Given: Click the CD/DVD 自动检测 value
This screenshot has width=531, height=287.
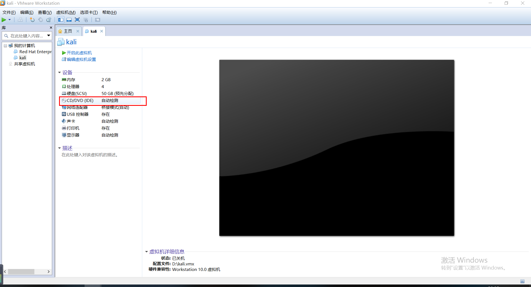Looking at the screenshot, I should pyautogui.click(x=110, y=101).
